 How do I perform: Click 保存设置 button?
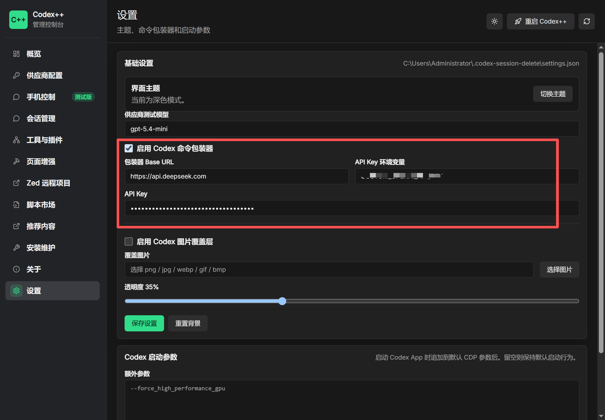tap(144, 323)
